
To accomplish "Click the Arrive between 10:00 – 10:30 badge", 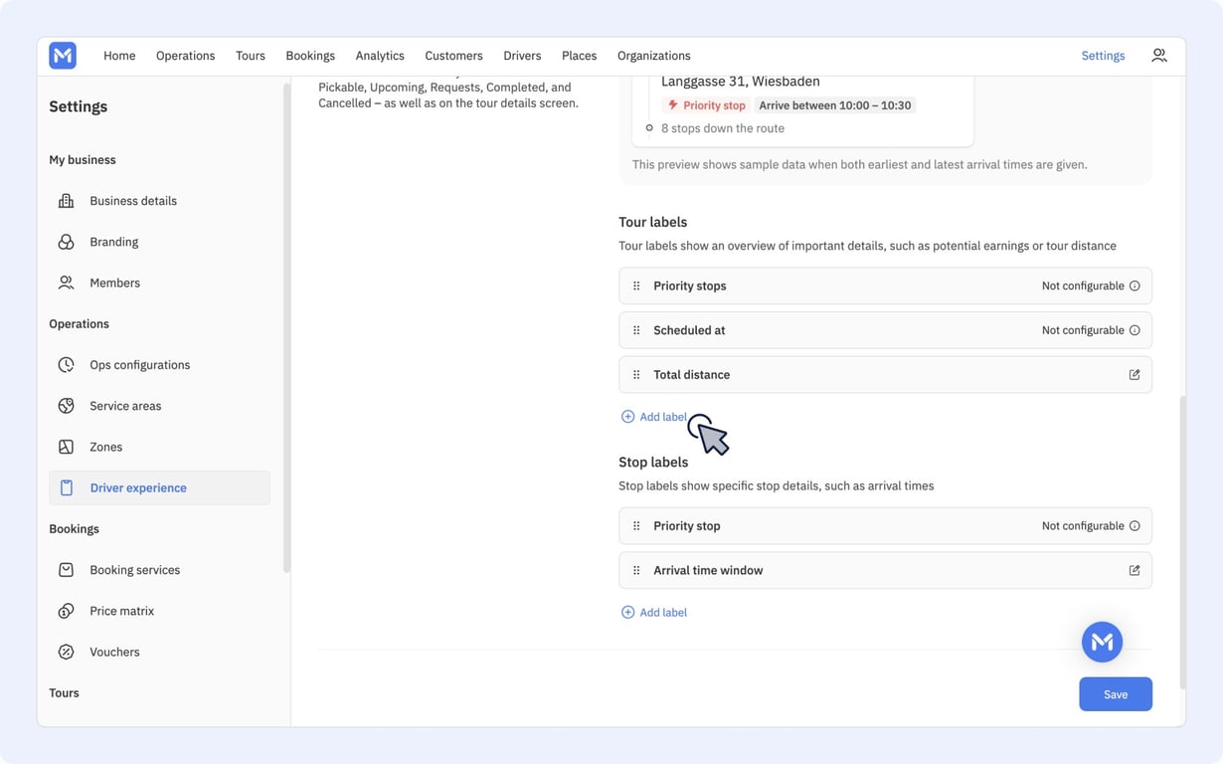I will [835, 105].
